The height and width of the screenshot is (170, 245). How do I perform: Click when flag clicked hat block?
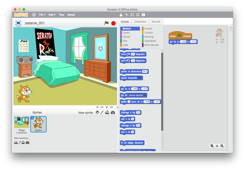click(180, 35)
